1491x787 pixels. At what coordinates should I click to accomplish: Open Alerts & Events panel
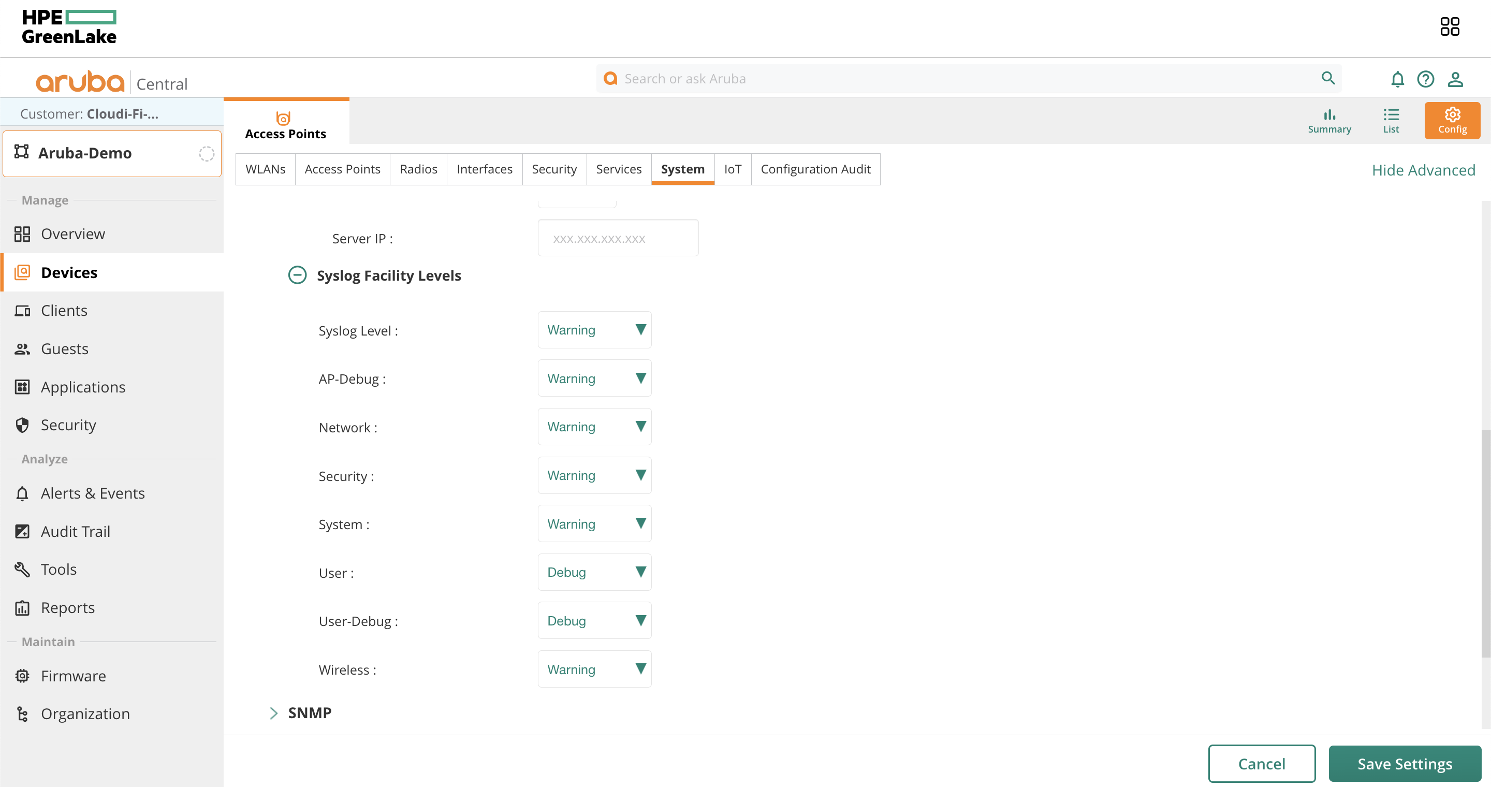tap(93, 493)
